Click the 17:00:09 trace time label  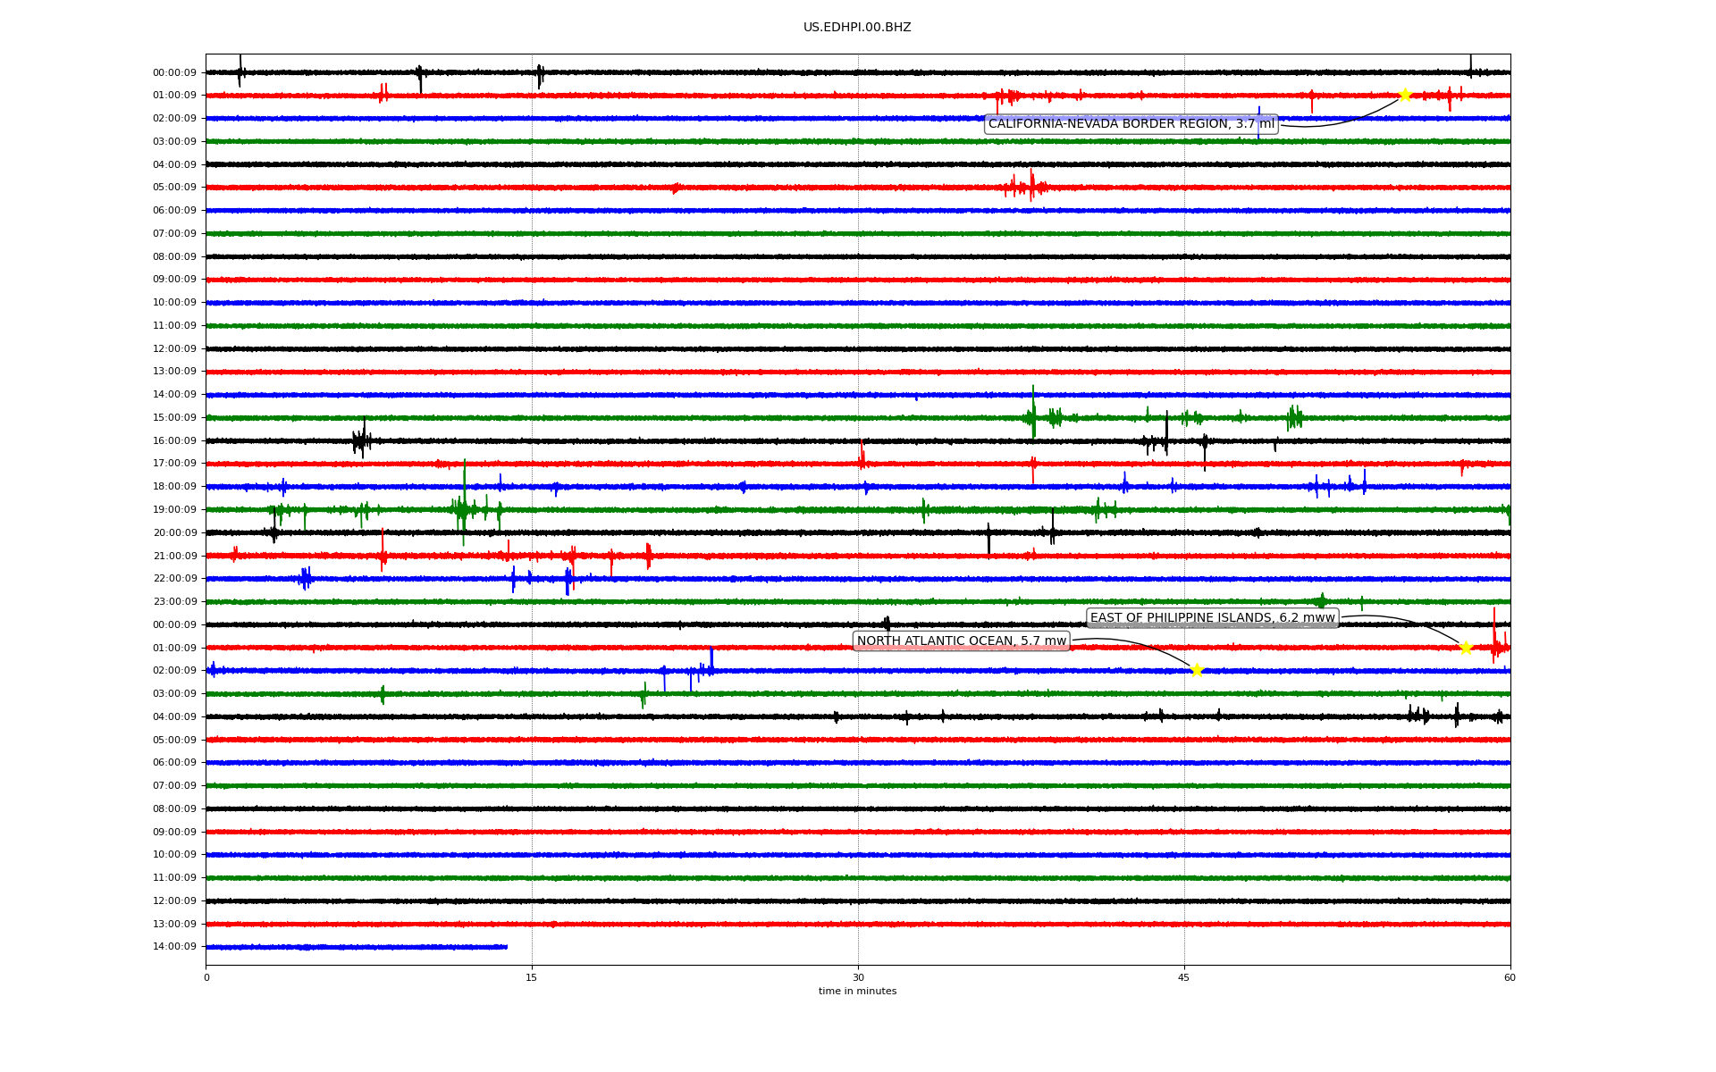(175, 464)
